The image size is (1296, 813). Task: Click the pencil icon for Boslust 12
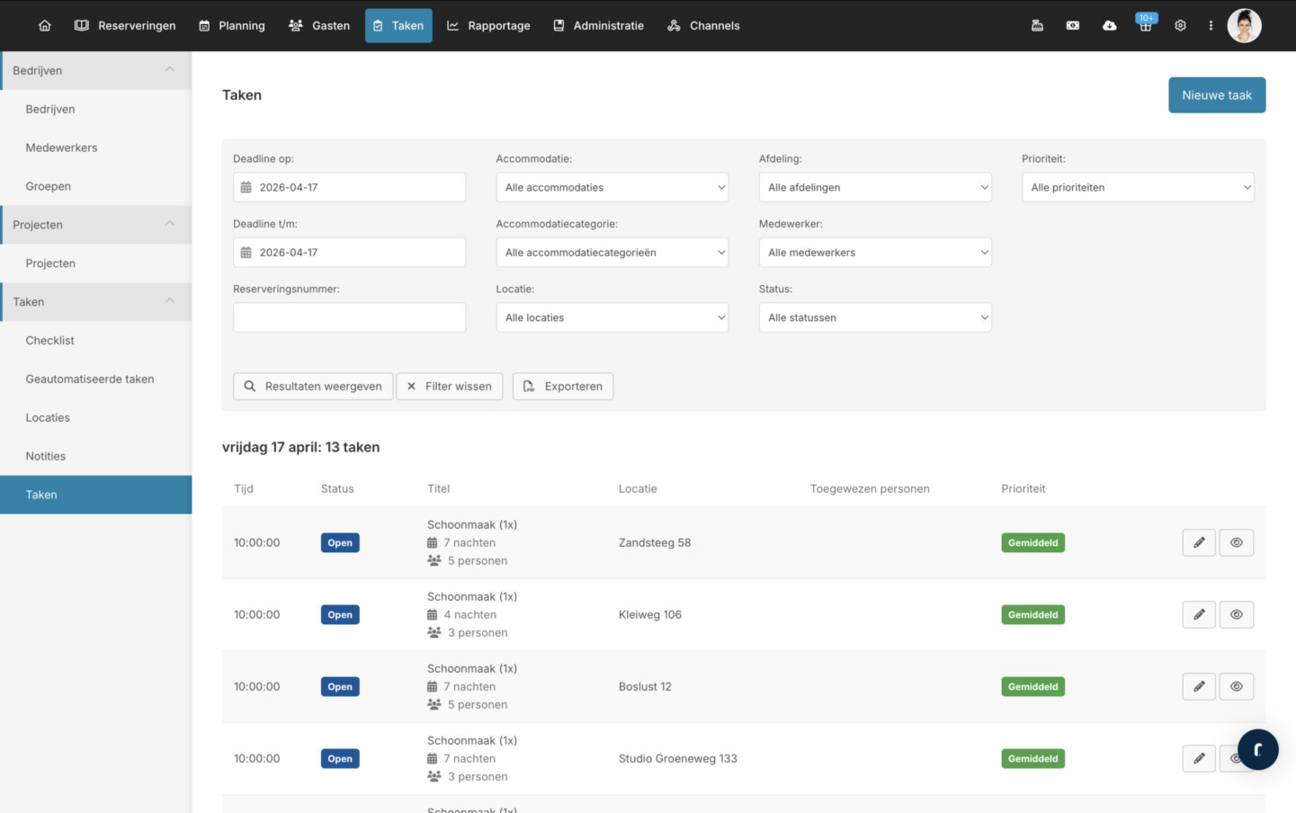[1198, 687]
